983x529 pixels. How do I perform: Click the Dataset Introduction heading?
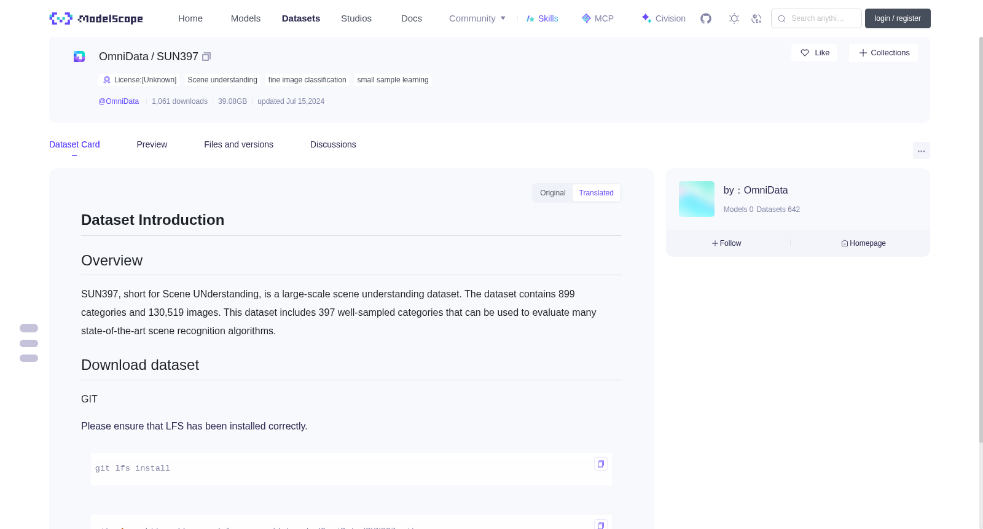coord(152,220)
